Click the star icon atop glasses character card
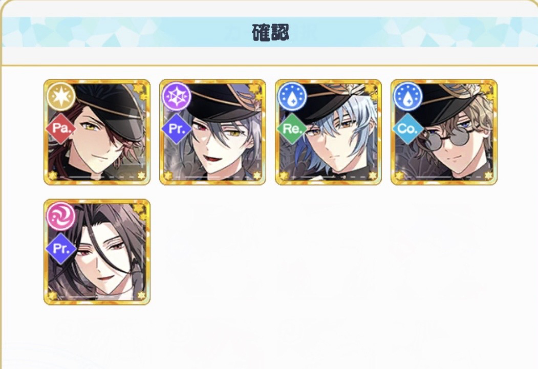This screenshot has height=369, width=538. click(486, 89)
